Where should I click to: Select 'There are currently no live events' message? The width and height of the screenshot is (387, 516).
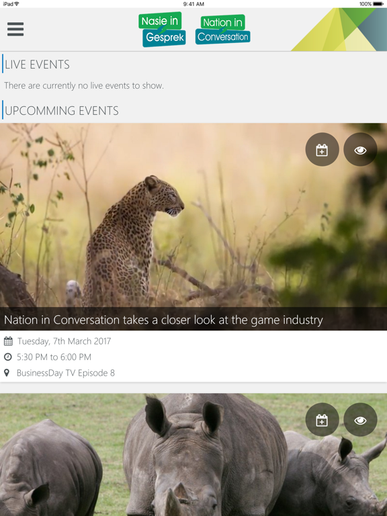pos(84,85)
